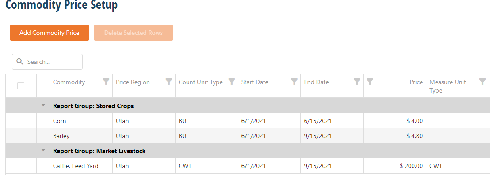Click the Delete Selected Rows button
The width and height of the screenshot is (490, 175).
pos(134,33)
